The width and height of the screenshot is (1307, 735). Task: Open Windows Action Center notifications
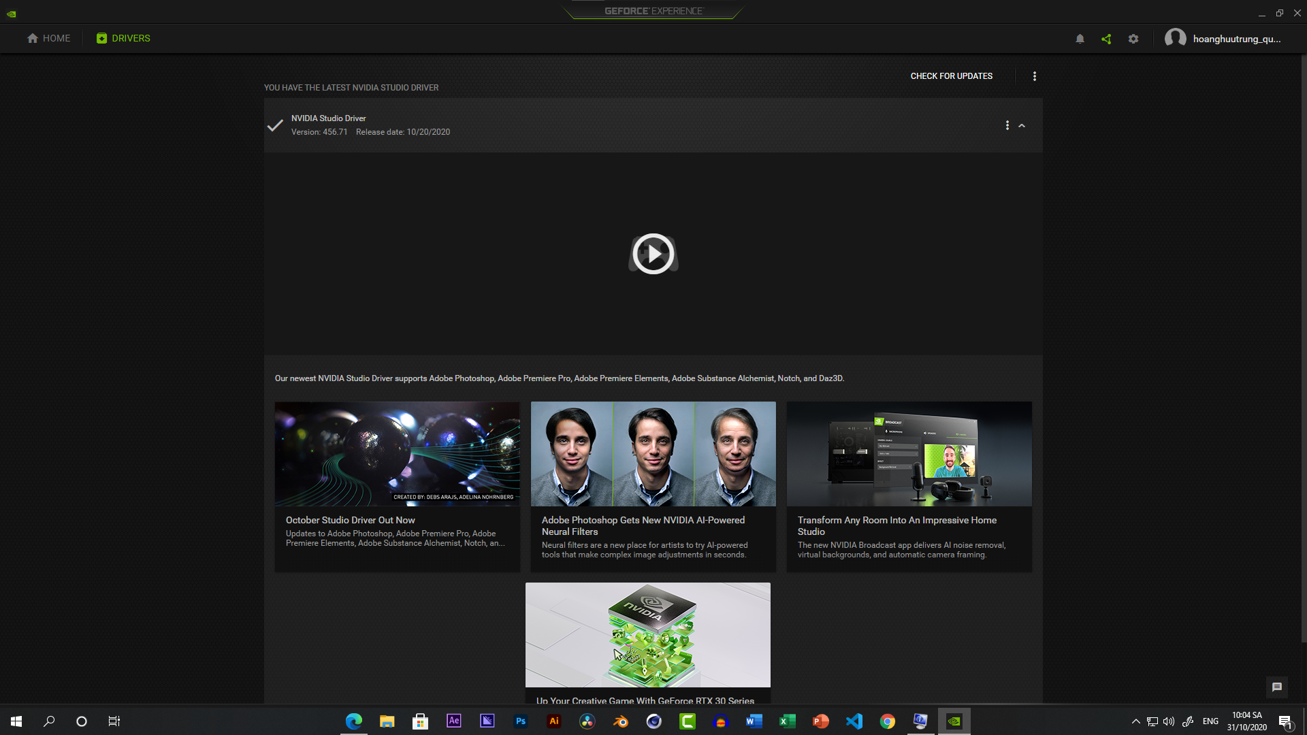(1285, 721)
